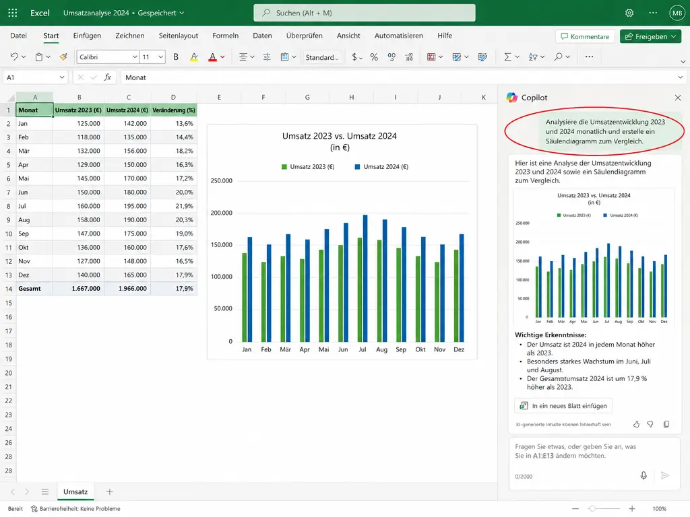Open the MB account avatar
The width and height of the screenshot is (690, 517).
(677, 13)
